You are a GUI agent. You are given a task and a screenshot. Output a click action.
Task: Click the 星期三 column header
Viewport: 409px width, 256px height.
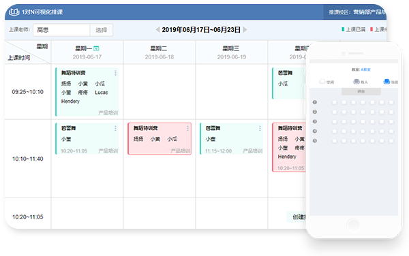tap(232, 52)
